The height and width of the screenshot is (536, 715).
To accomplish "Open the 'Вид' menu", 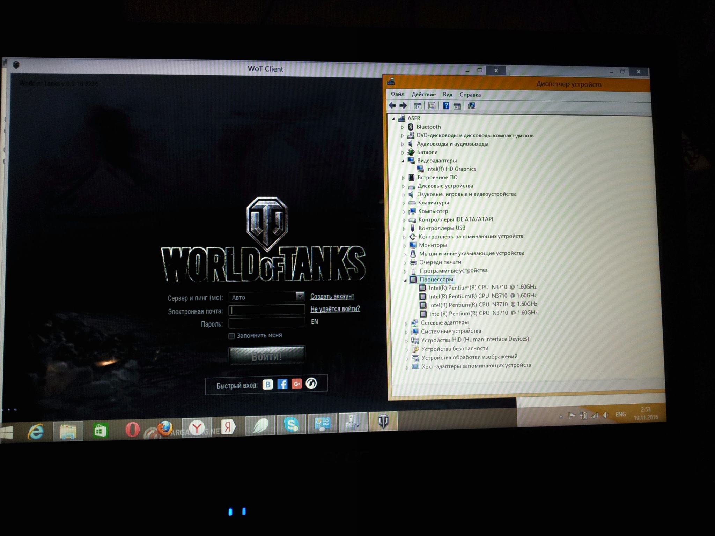I will (x=448, y=95).
